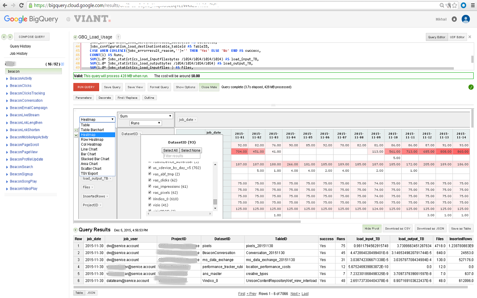Open the Next results page link
Image resolution: width=477 pixels, height=298 pixels.
click(x=295, y=294)
